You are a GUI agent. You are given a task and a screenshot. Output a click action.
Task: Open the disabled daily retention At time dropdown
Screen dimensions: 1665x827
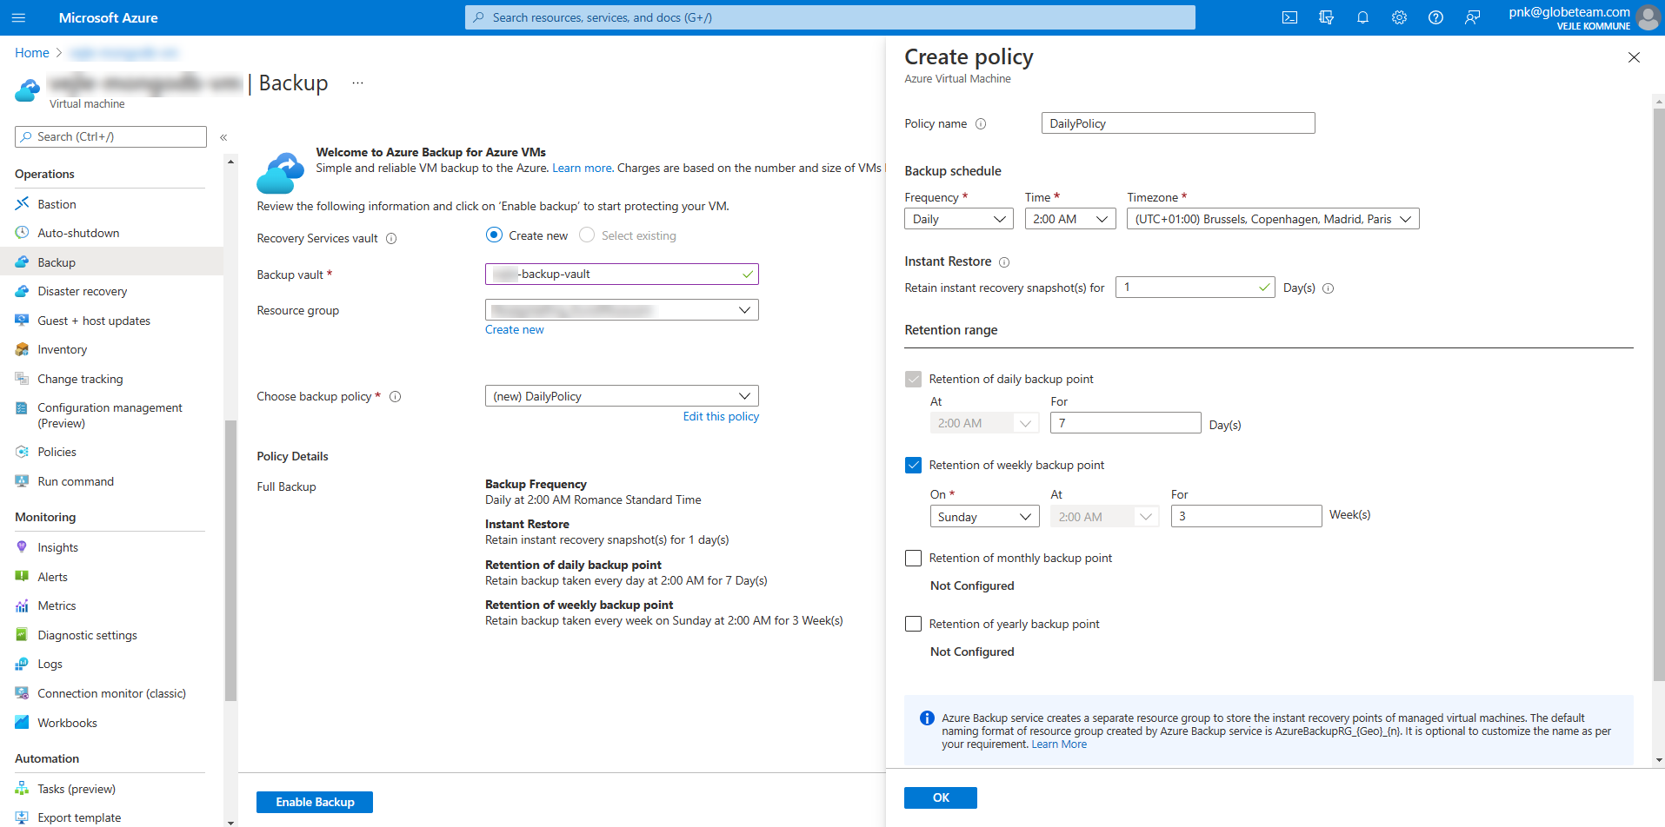984,423
